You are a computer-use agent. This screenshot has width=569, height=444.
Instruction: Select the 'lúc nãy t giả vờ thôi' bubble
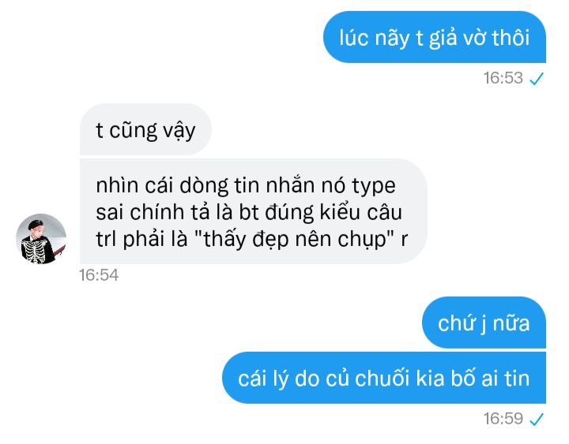pyautogui.click(x=435, y=37)
